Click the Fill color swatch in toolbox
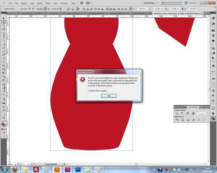This screenshot has width=217, height=173. click(x=3, y=125)
